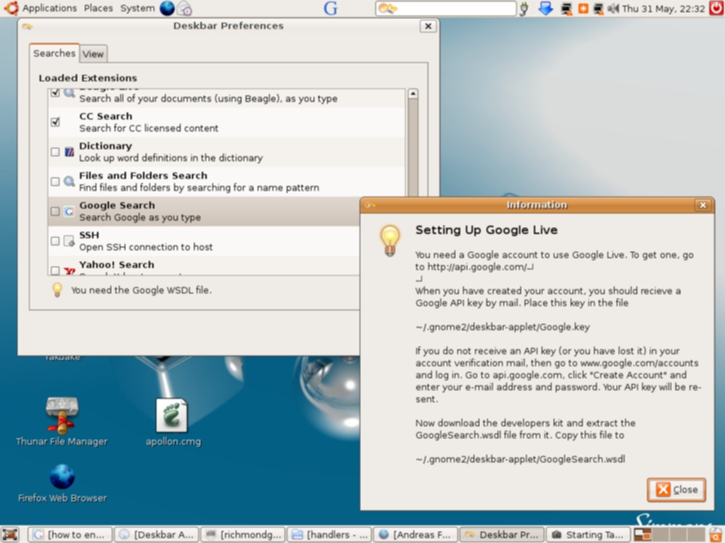Click the deskbar search icon inside the entry
Screen dimensions: 725x543
point(387,8)
